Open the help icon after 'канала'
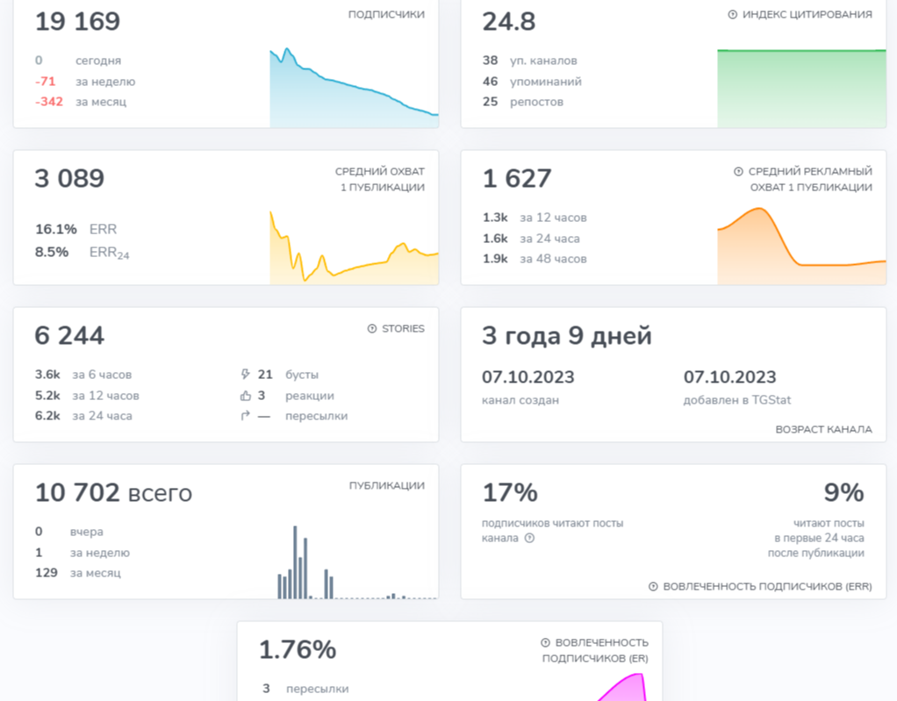The height and width of the screenshot is (701, 897). point(530,538)
